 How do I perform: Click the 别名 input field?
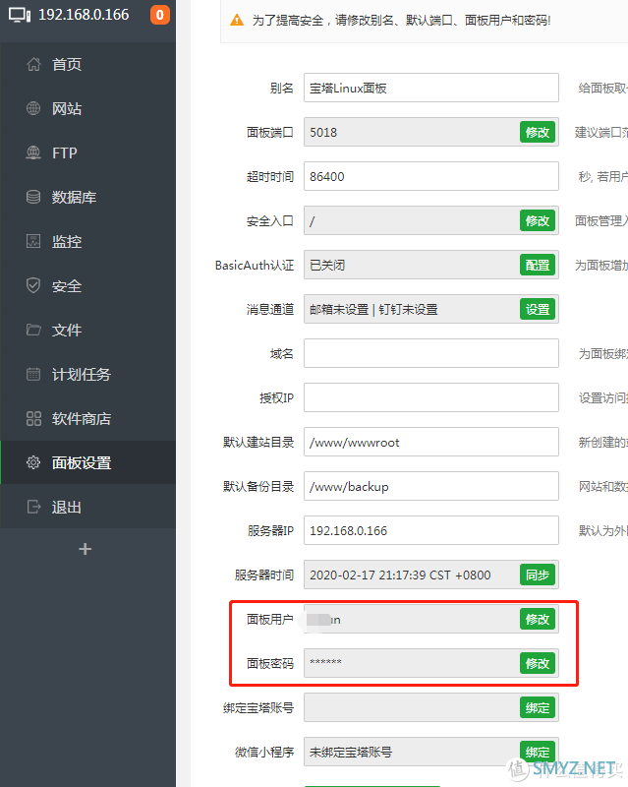tap(430, 88)
